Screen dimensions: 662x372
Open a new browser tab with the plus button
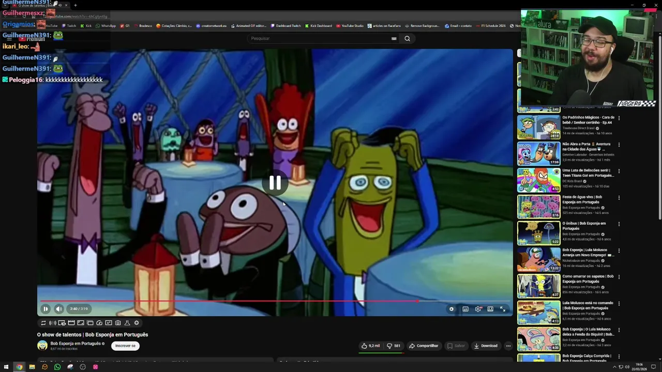pyautogui.click(x=76, y=5)
